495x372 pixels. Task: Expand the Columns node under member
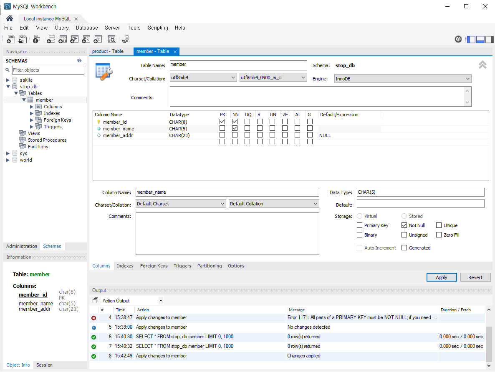(32, 107)
